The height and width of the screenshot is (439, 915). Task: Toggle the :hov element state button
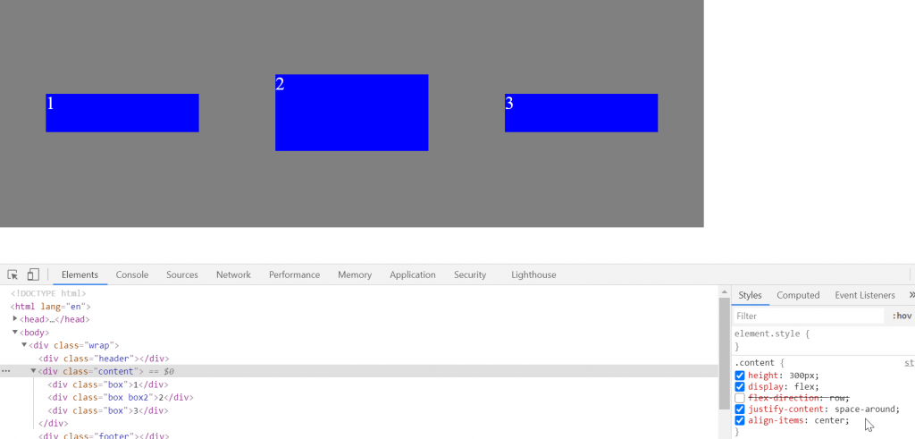click(x=902, y=316)
